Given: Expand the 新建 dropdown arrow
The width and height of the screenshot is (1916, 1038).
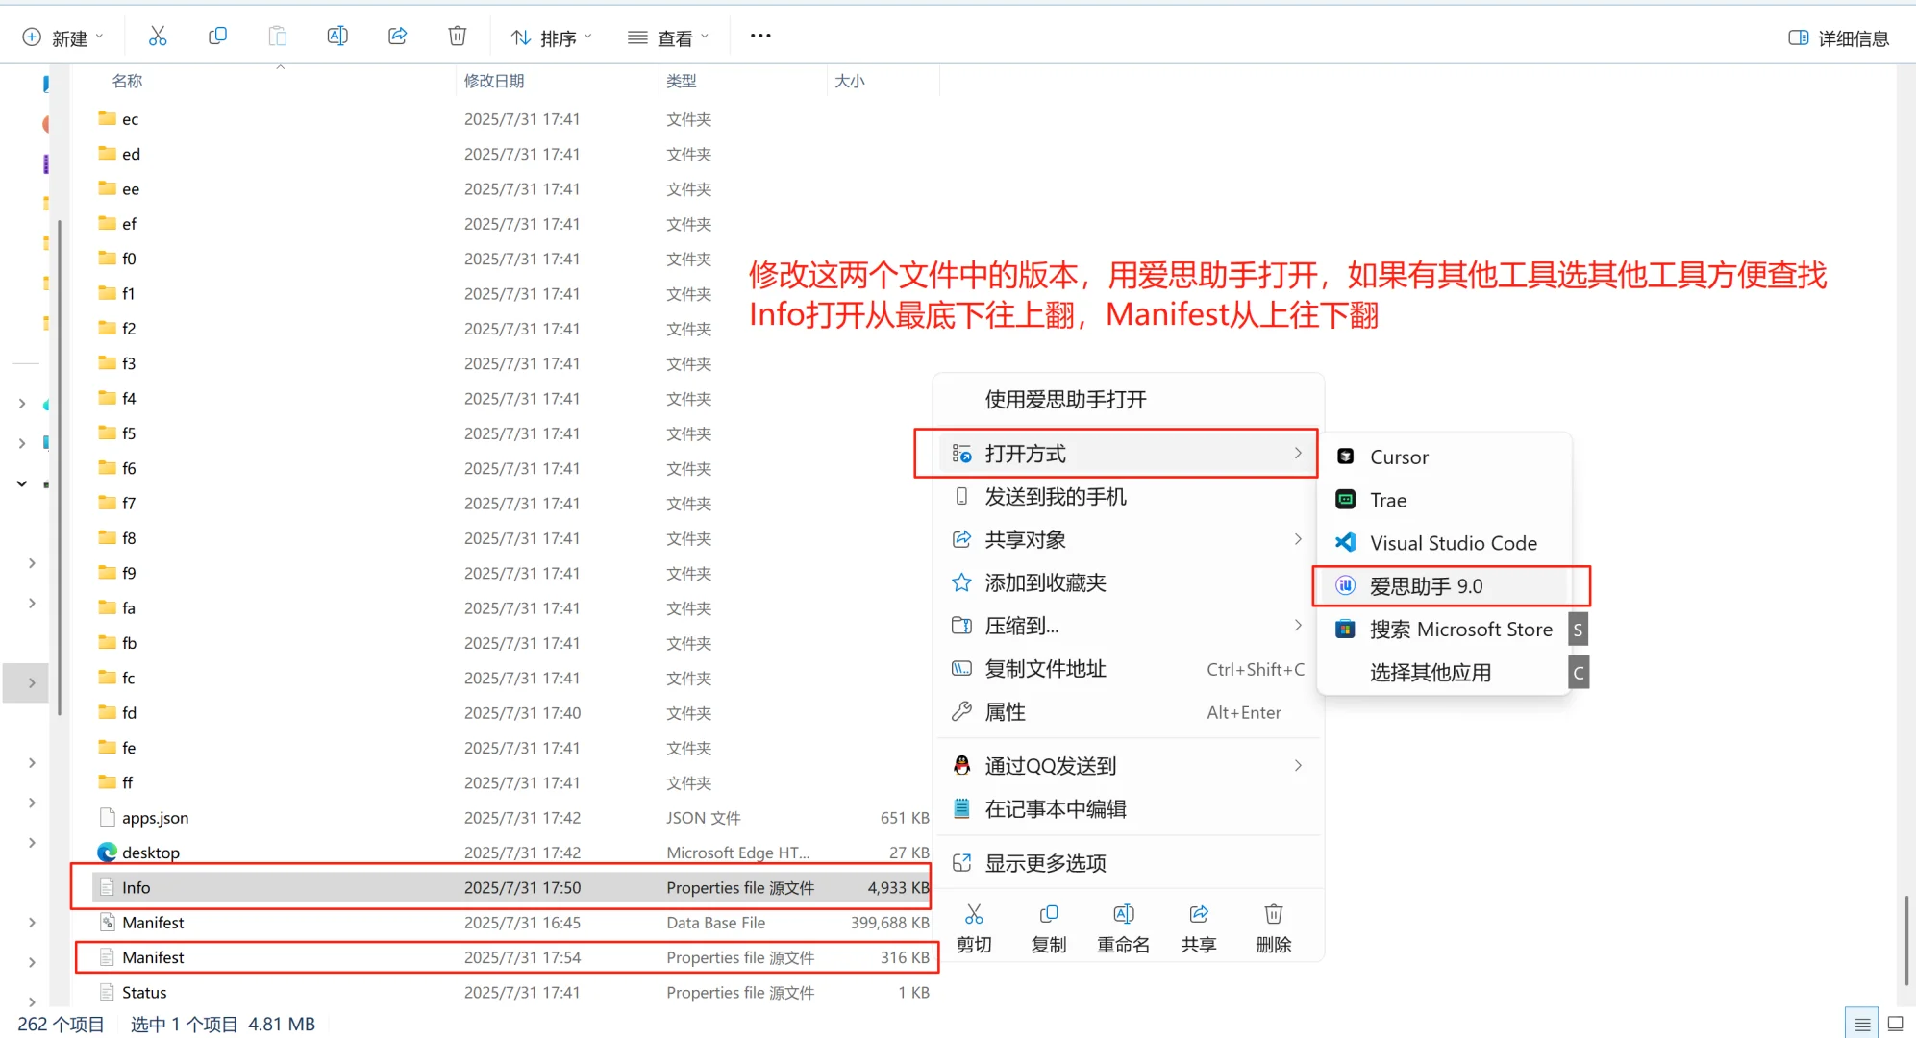Looking at the screenshot, I should 100,38.
